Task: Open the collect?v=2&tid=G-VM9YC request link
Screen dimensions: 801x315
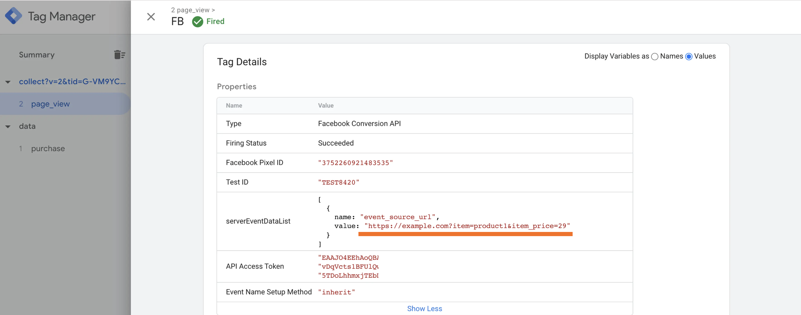Action: point(72,82)
